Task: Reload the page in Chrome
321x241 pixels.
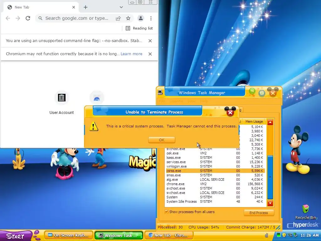Action: pos(28,18)
